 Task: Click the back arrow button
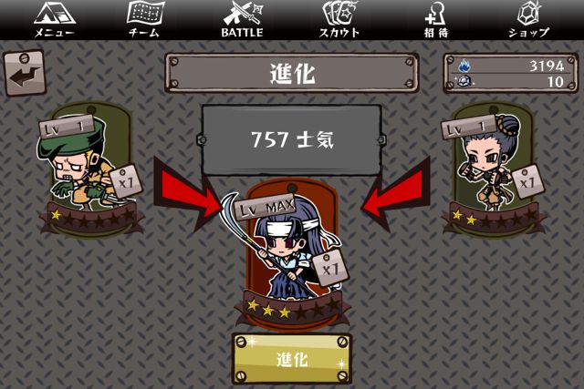[x=25, y=73]
